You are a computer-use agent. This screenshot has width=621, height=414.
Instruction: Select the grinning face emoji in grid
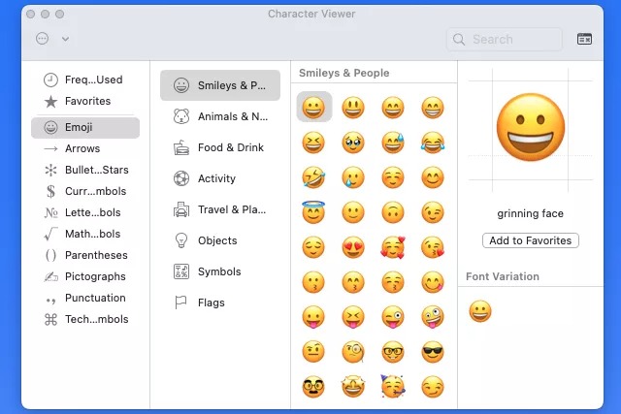313,108
